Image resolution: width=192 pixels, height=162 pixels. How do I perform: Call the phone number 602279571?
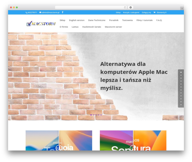click(32, 13)
